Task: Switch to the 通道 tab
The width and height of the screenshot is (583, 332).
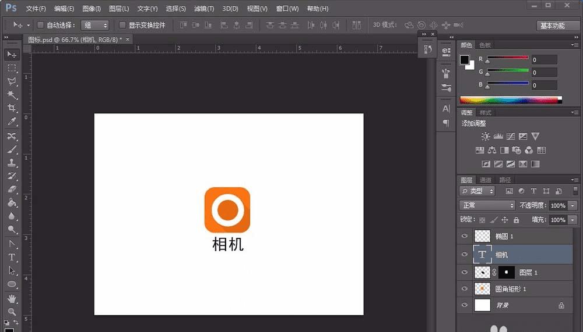Action: [486, 180]
